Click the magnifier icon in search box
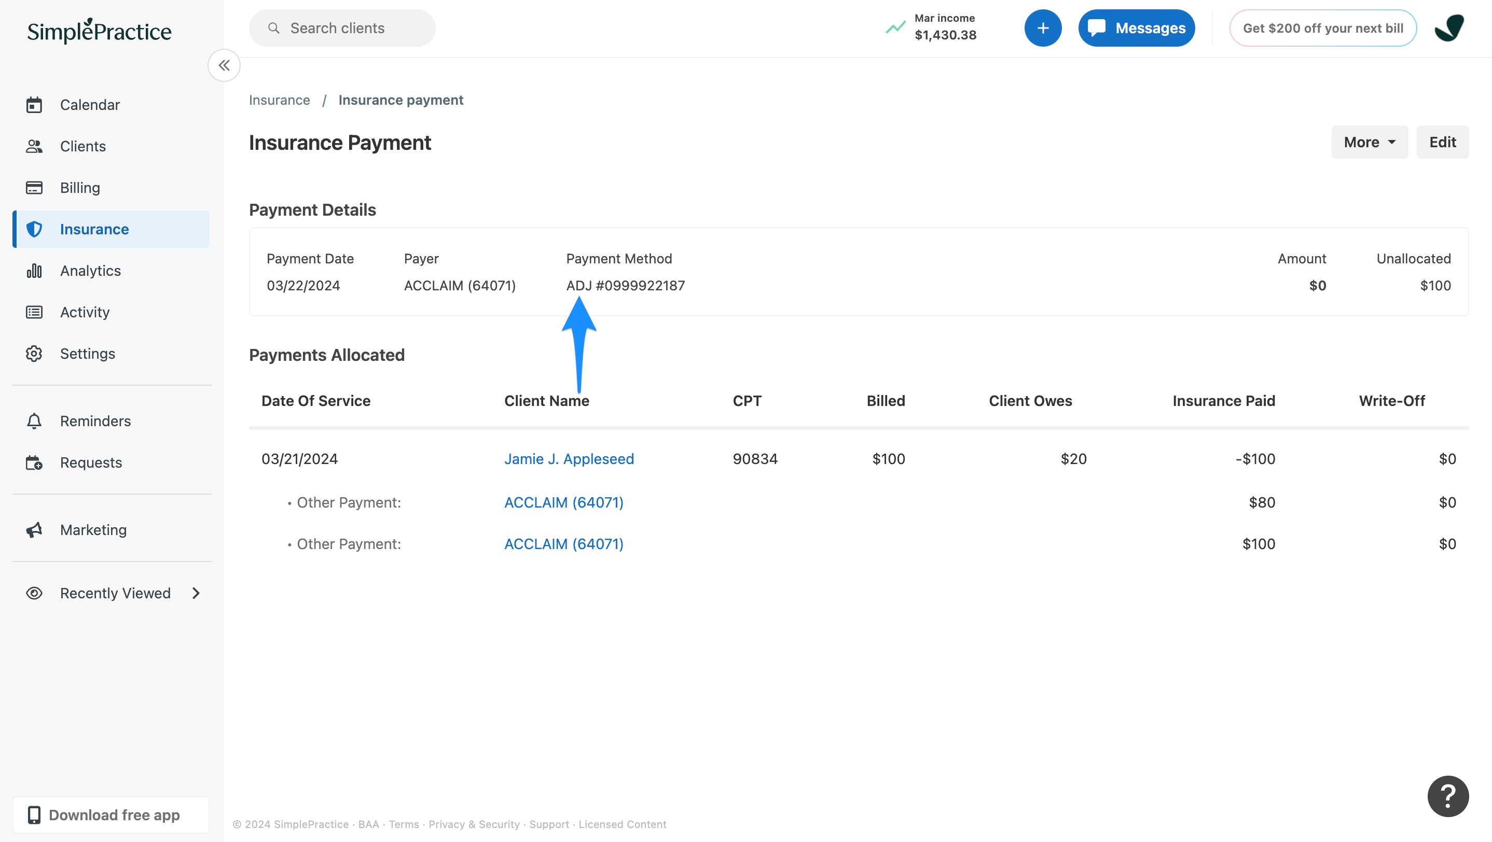The width and height of the screenshot is (1492, 842). pyautogui.click(x=274, y=28)
